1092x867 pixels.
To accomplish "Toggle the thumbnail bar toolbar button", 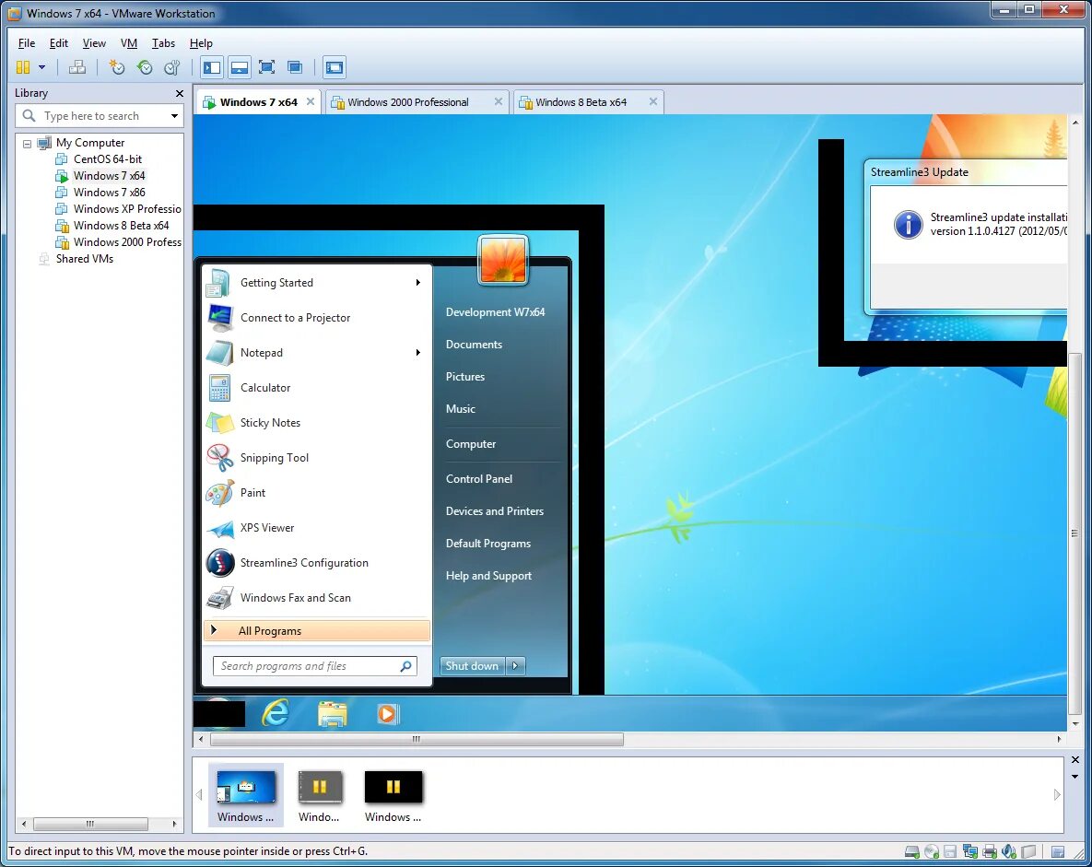I will pyautogui.click(x=240, y=67).
